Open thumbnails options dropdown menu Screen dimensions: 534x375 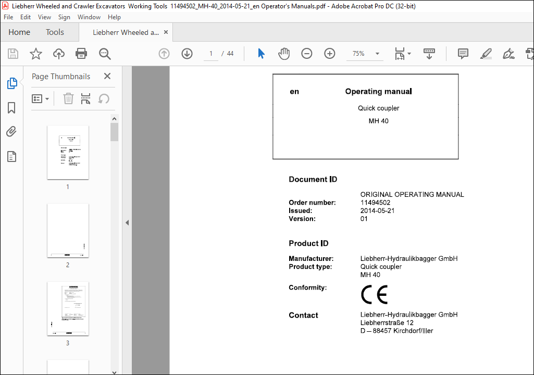point(40,99)
